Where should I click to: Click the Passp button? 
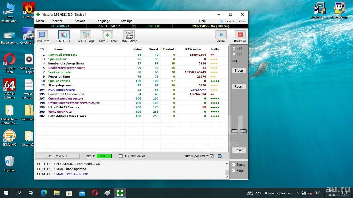(x=239, y=150)
